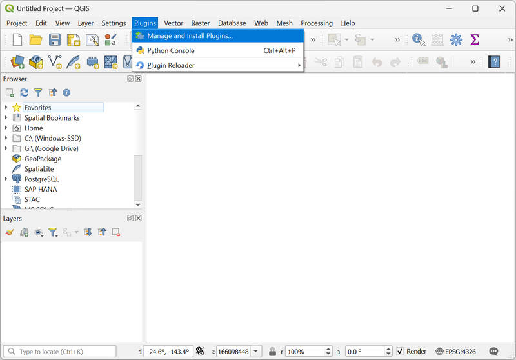
Task: Float the Layers panel
Action: [x=130, y=218]
